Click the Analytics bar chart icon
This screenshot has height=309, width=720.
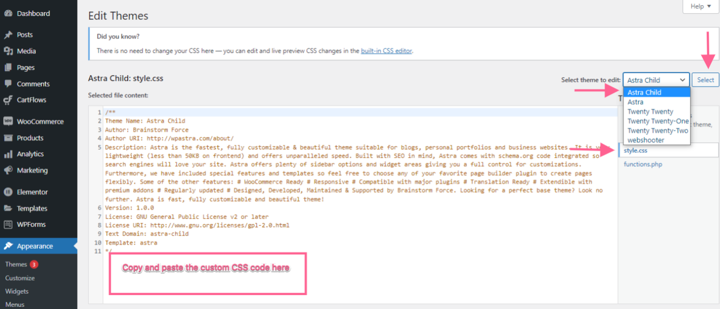pyautogui.click(x=8, y=154)
